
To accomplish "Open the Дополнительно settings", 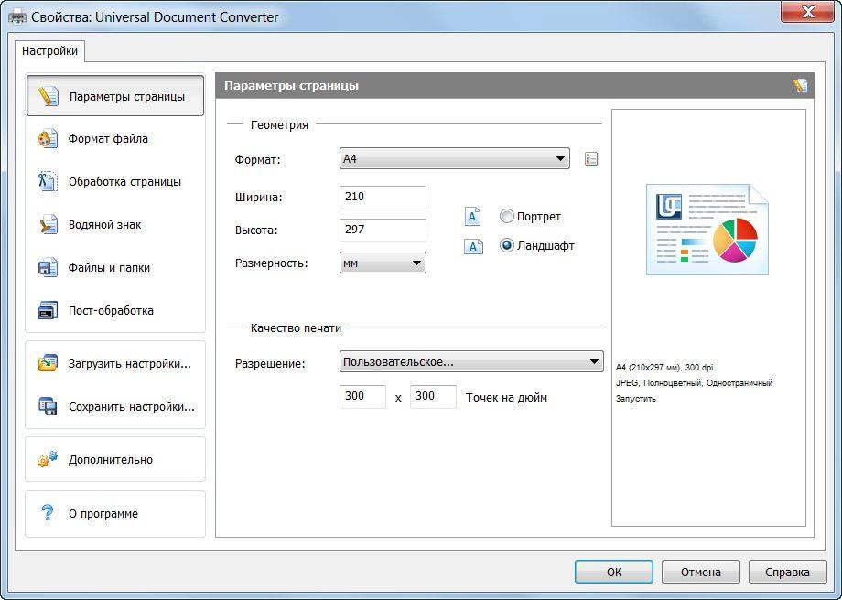I will coord(115,459).
